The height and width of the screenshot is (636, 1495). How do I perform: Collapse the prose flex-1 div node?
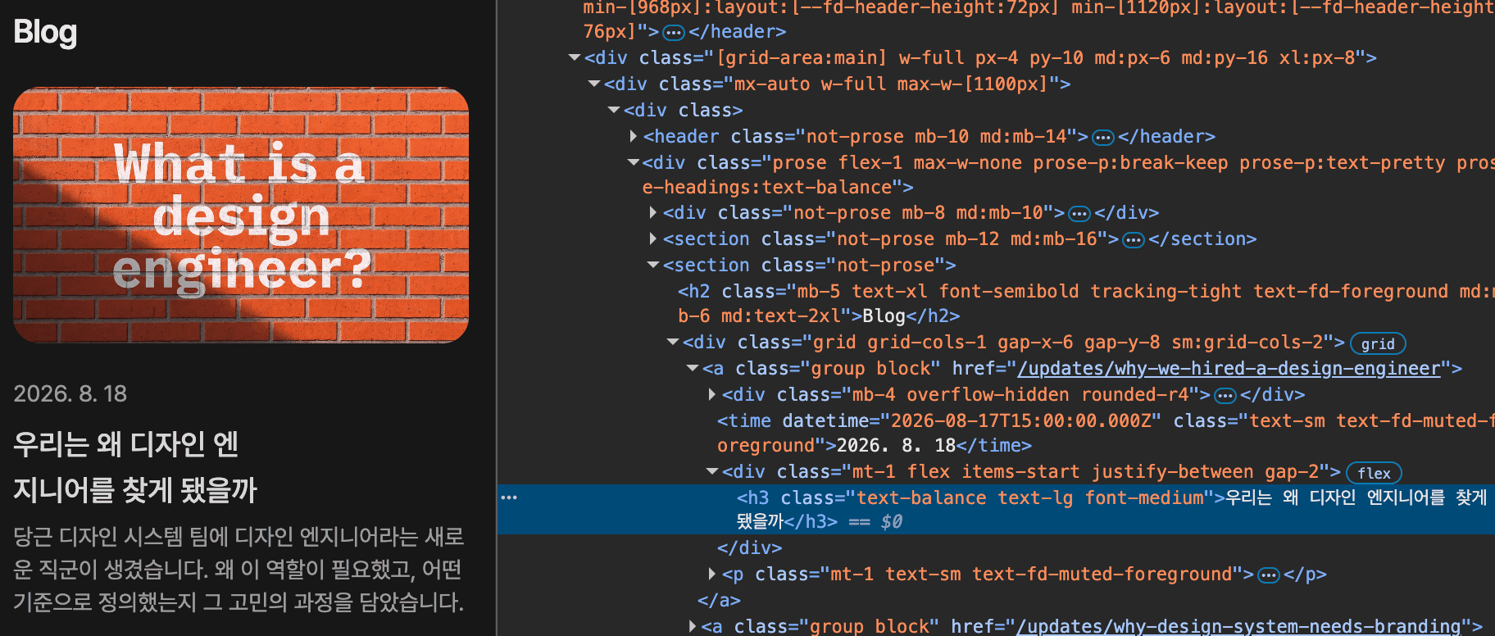(634, 162)
